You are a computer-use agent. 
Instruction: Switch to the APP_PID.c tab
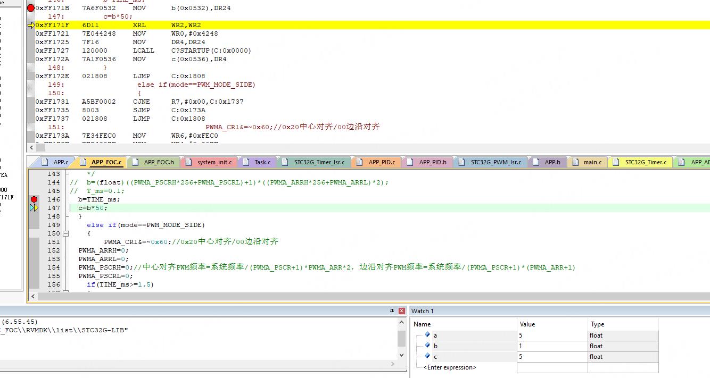377,162
